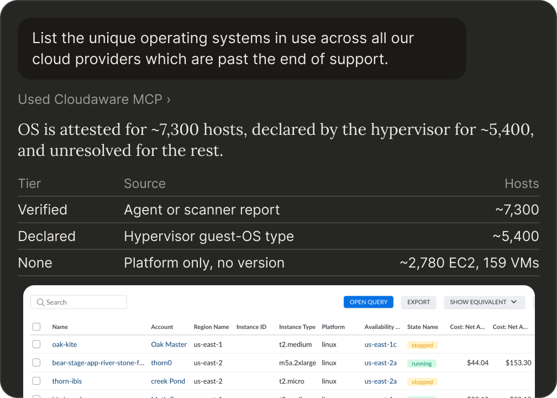Check the oak-kite row checkbox
Screen dimensions: 557x398
[36, 344]
